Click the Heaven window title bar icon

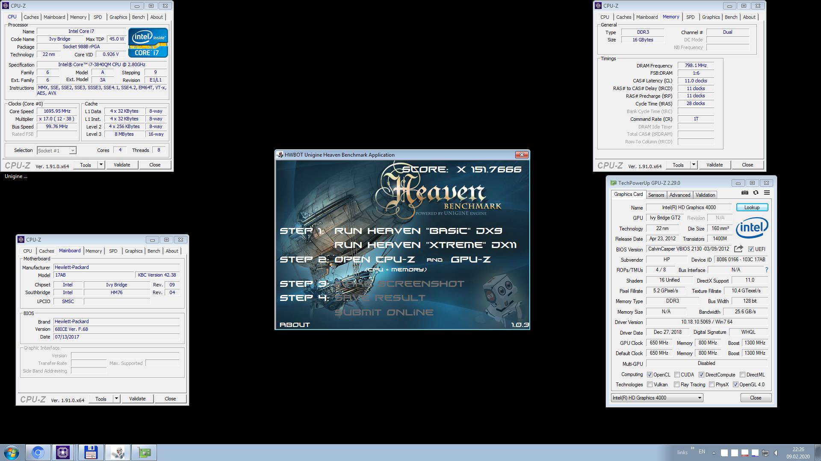[280, 155]
